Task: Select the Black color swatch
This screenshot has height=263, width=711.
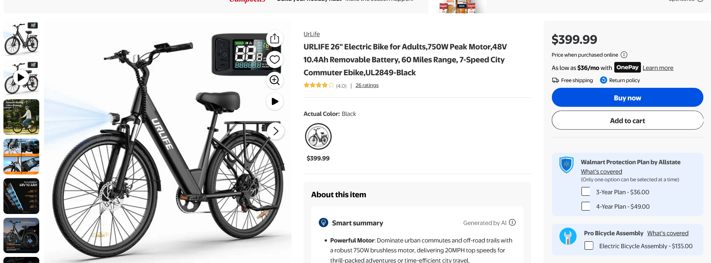Action: tap(318, 136)
